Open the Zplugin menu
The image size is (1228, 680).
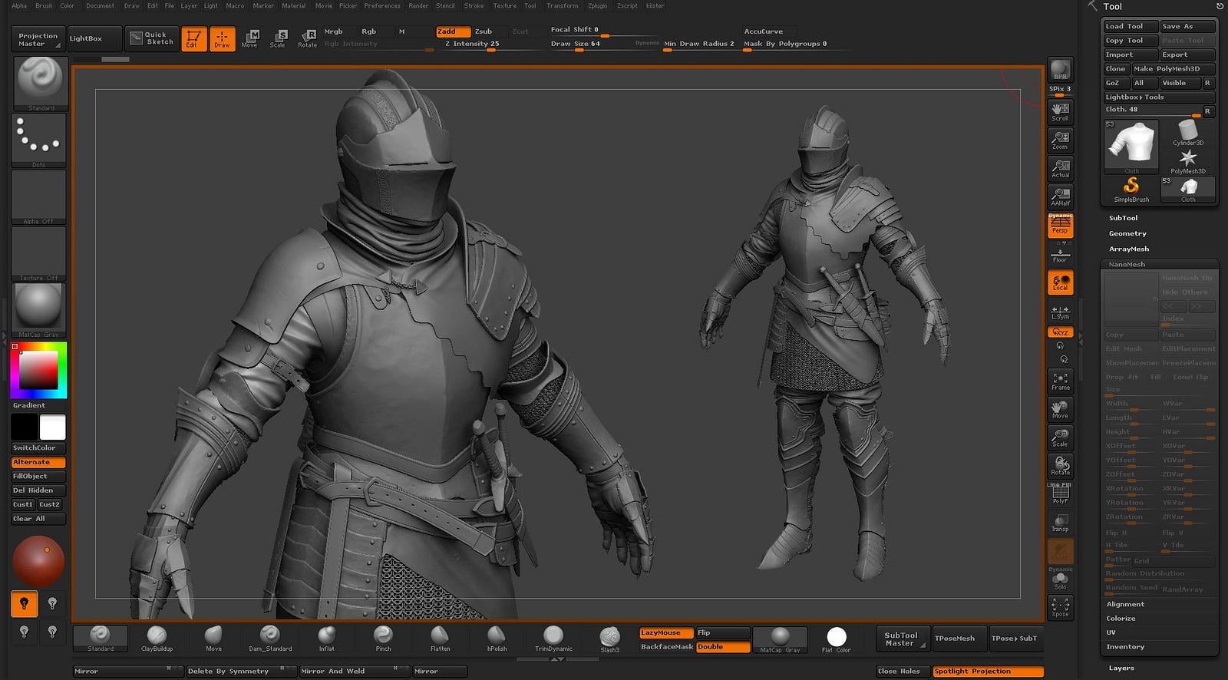(597, 5)
